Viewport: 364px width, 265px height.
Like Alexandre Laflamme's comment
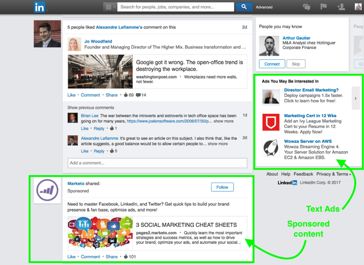[85, 151]
